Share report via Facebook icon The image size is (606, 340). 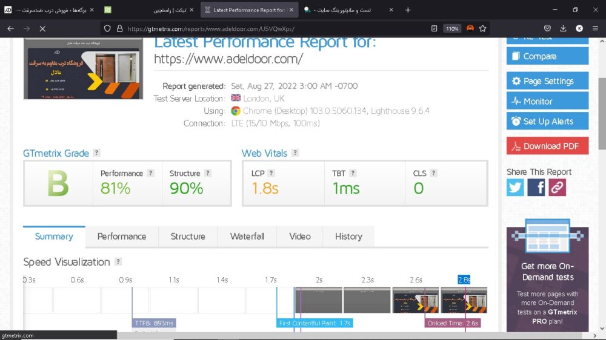536,188
